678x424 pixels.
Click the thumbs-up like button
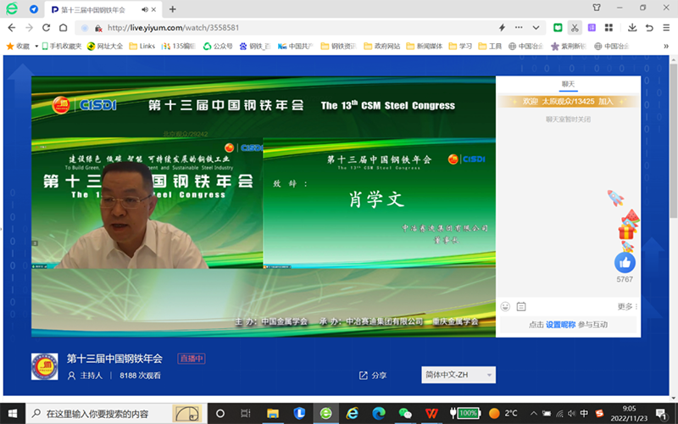tap(625, 261)
